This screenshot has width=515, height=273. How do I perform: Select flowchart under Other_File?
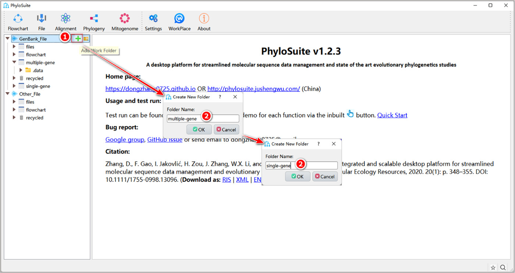coord(36,110)
